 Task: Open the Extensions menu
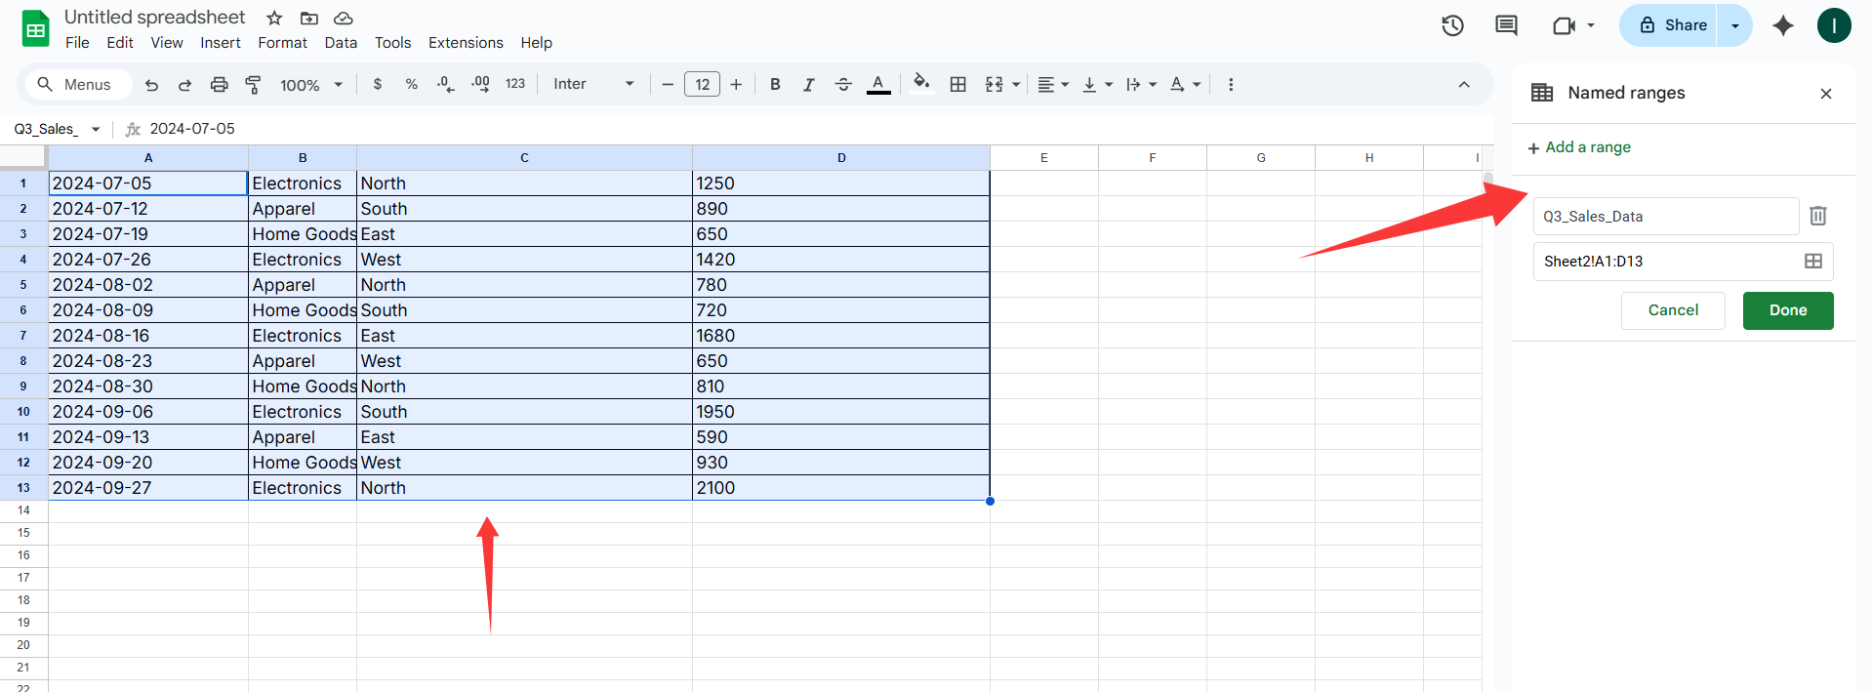pyautogui.click(x=466, y=43)
